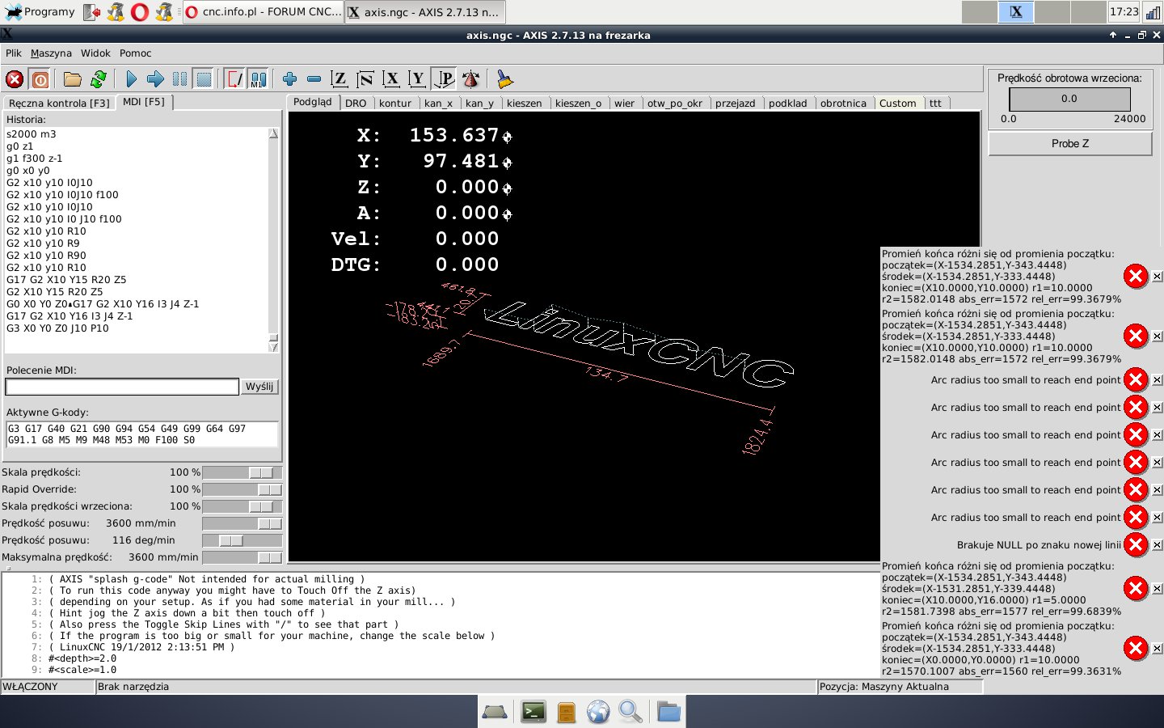Screen dimensions: 1164x728
Task: Click the logout icon in top panel
Action: (x=92, y=12)
